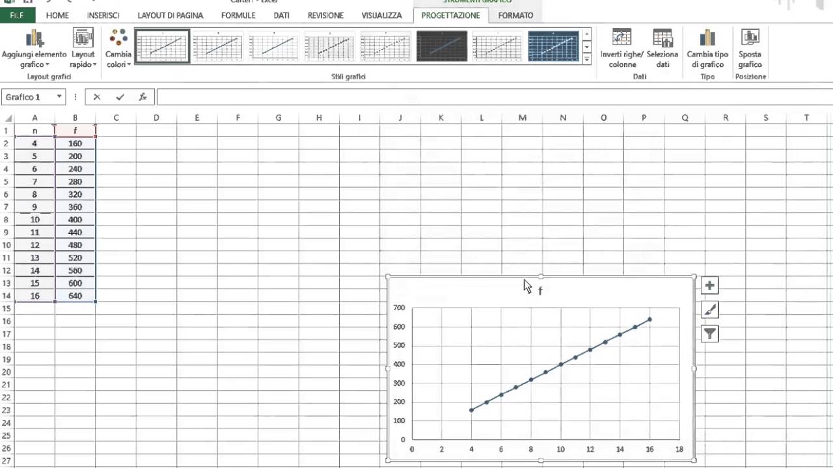833x468 pixels.
Task: Select row header 15
Action: (x=7, y=308)
